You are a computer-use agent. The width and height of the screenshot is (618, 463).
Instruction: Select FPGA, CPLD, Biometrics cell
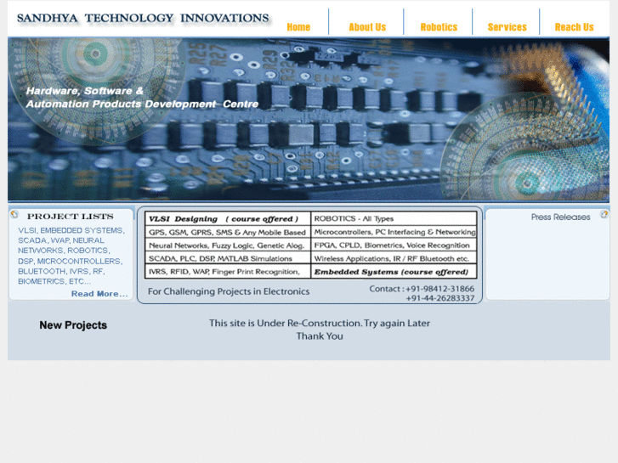point(394,246)
